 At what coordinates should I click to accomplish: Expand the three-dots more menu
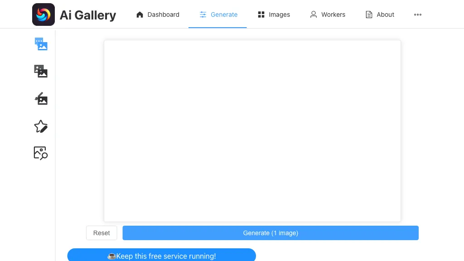(418, 14)
